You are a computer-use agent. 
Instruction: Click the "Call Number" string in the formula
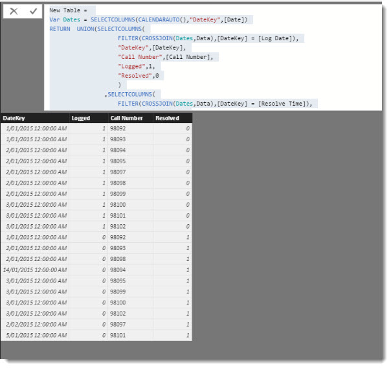click(140, 57)
